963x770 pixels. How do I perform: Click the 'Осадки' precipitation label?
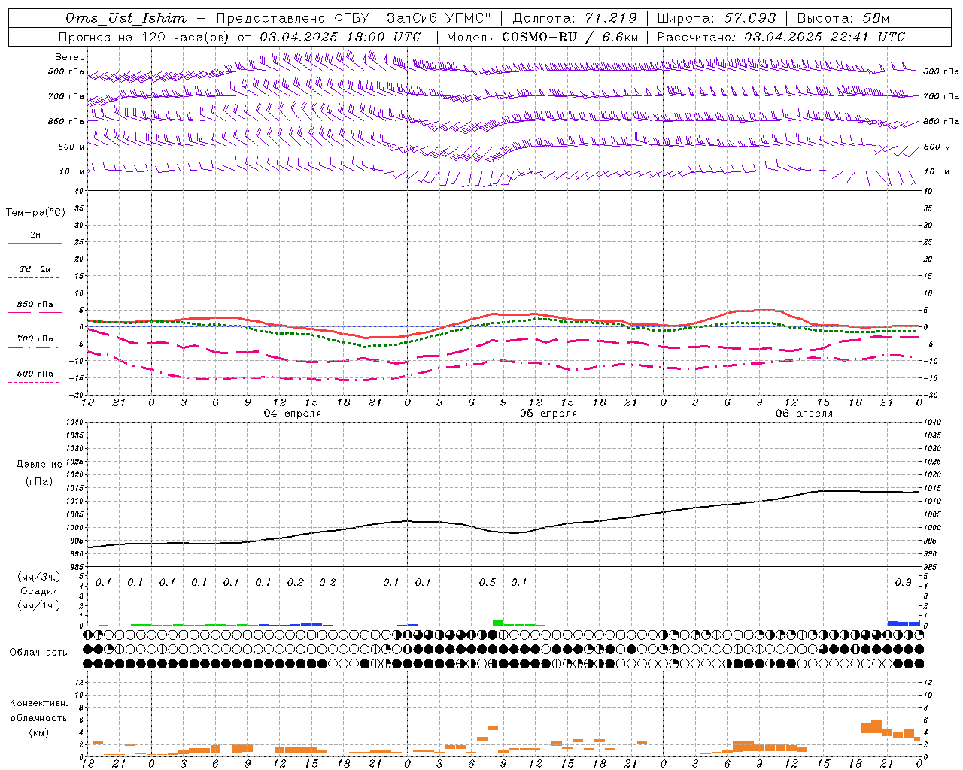tap(39, 591)
